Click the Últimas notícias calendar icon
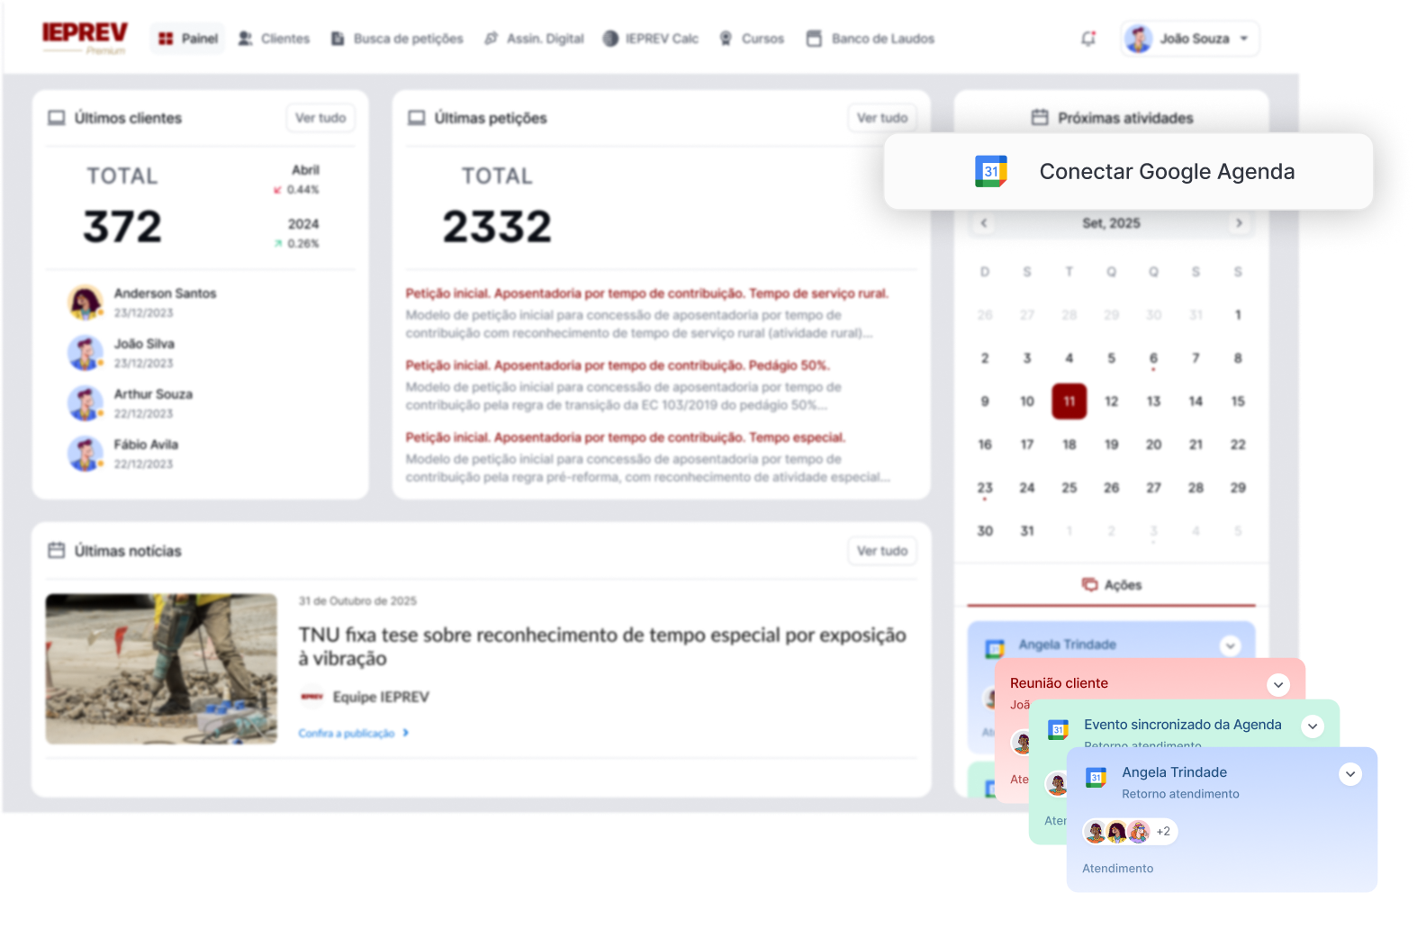This screenshot has width=1417, height=938. pyautogui.click(x=57, y=550)
